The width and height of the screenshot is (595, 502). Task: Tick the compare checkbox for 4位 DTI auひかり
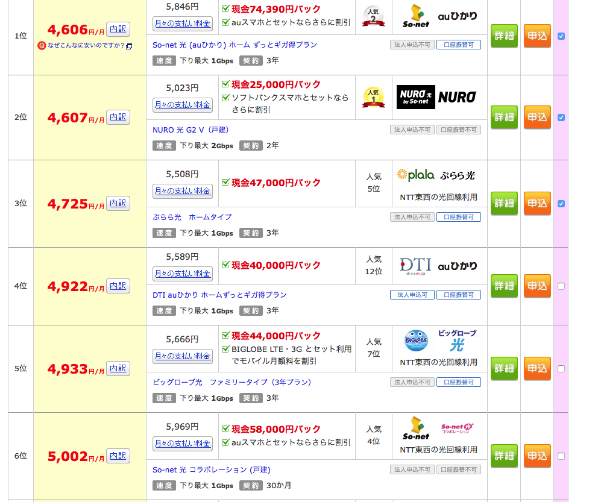pyautogui.click(x=561, y=286)
